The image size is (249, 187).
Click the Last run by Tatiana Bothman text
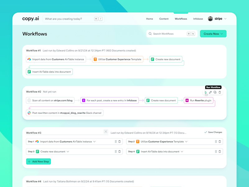(x=88, y=181)
